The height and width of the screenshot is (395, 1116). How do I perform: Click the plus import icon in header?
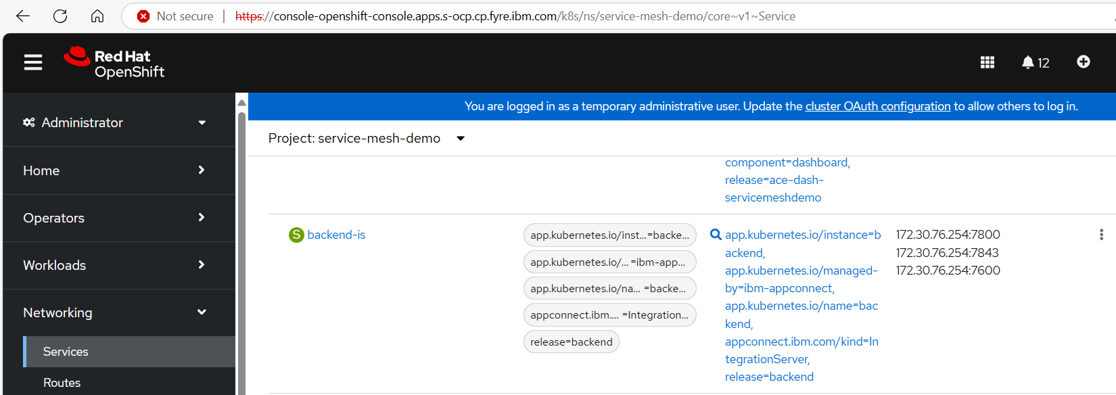(x=1084, y=62)
